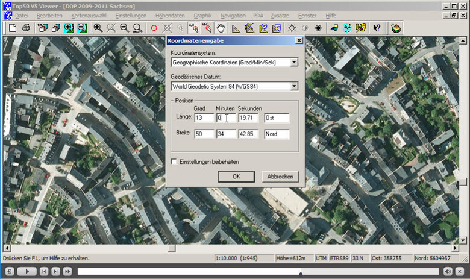Click the speaker volume icon
The image size is (470, 279).
point(448,272)
